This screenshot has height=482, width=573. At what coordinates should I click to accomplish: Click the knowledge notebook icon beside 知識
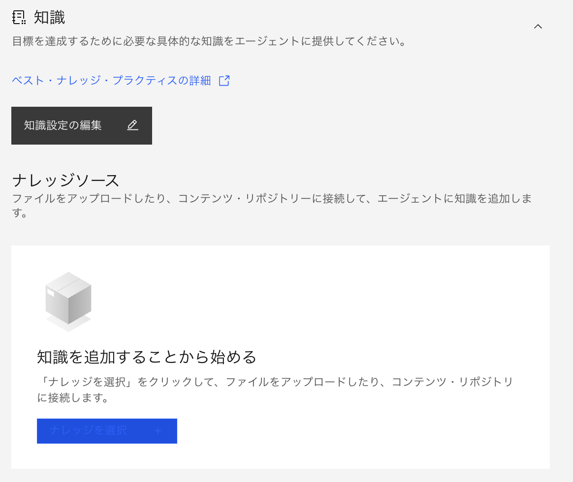[x=19, y=18]
